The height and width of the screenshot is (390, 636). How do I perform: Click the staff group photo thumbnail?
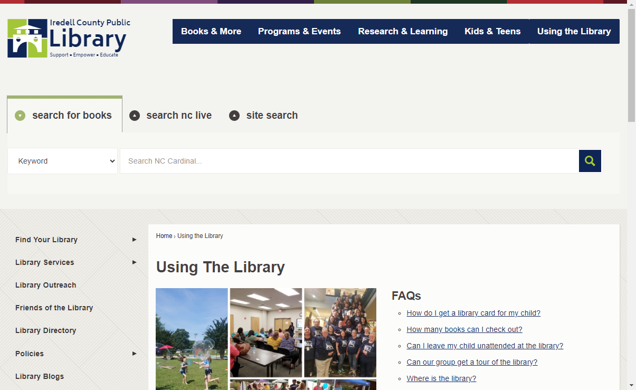[340, 332]
